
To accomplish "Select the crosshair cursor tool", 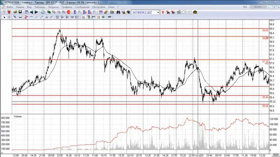I will (9, 17).
